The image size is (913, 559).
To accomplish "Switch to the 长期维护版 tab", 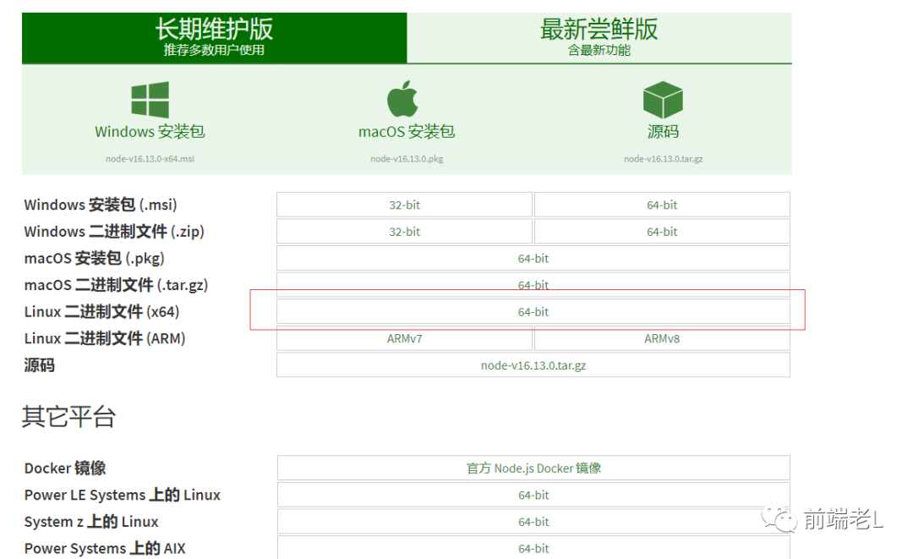I will (x=214, y=38).
